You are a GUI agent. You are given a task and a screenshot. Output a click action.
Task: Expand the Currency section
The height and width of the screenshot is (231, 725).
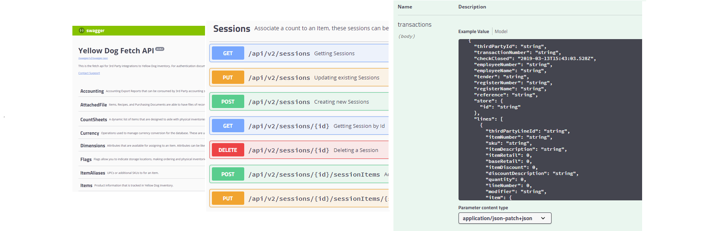click(89, 133)
